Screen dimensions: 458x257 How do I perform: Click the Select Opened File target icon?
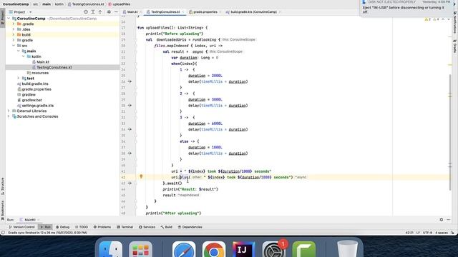point(86,12)
